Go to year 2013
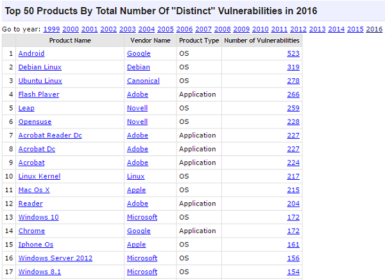 (x=318, y=30)
